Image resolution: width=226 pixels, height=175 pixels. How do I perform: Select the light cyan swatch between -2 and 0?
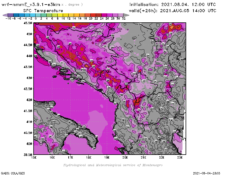[x=32, y=15]
